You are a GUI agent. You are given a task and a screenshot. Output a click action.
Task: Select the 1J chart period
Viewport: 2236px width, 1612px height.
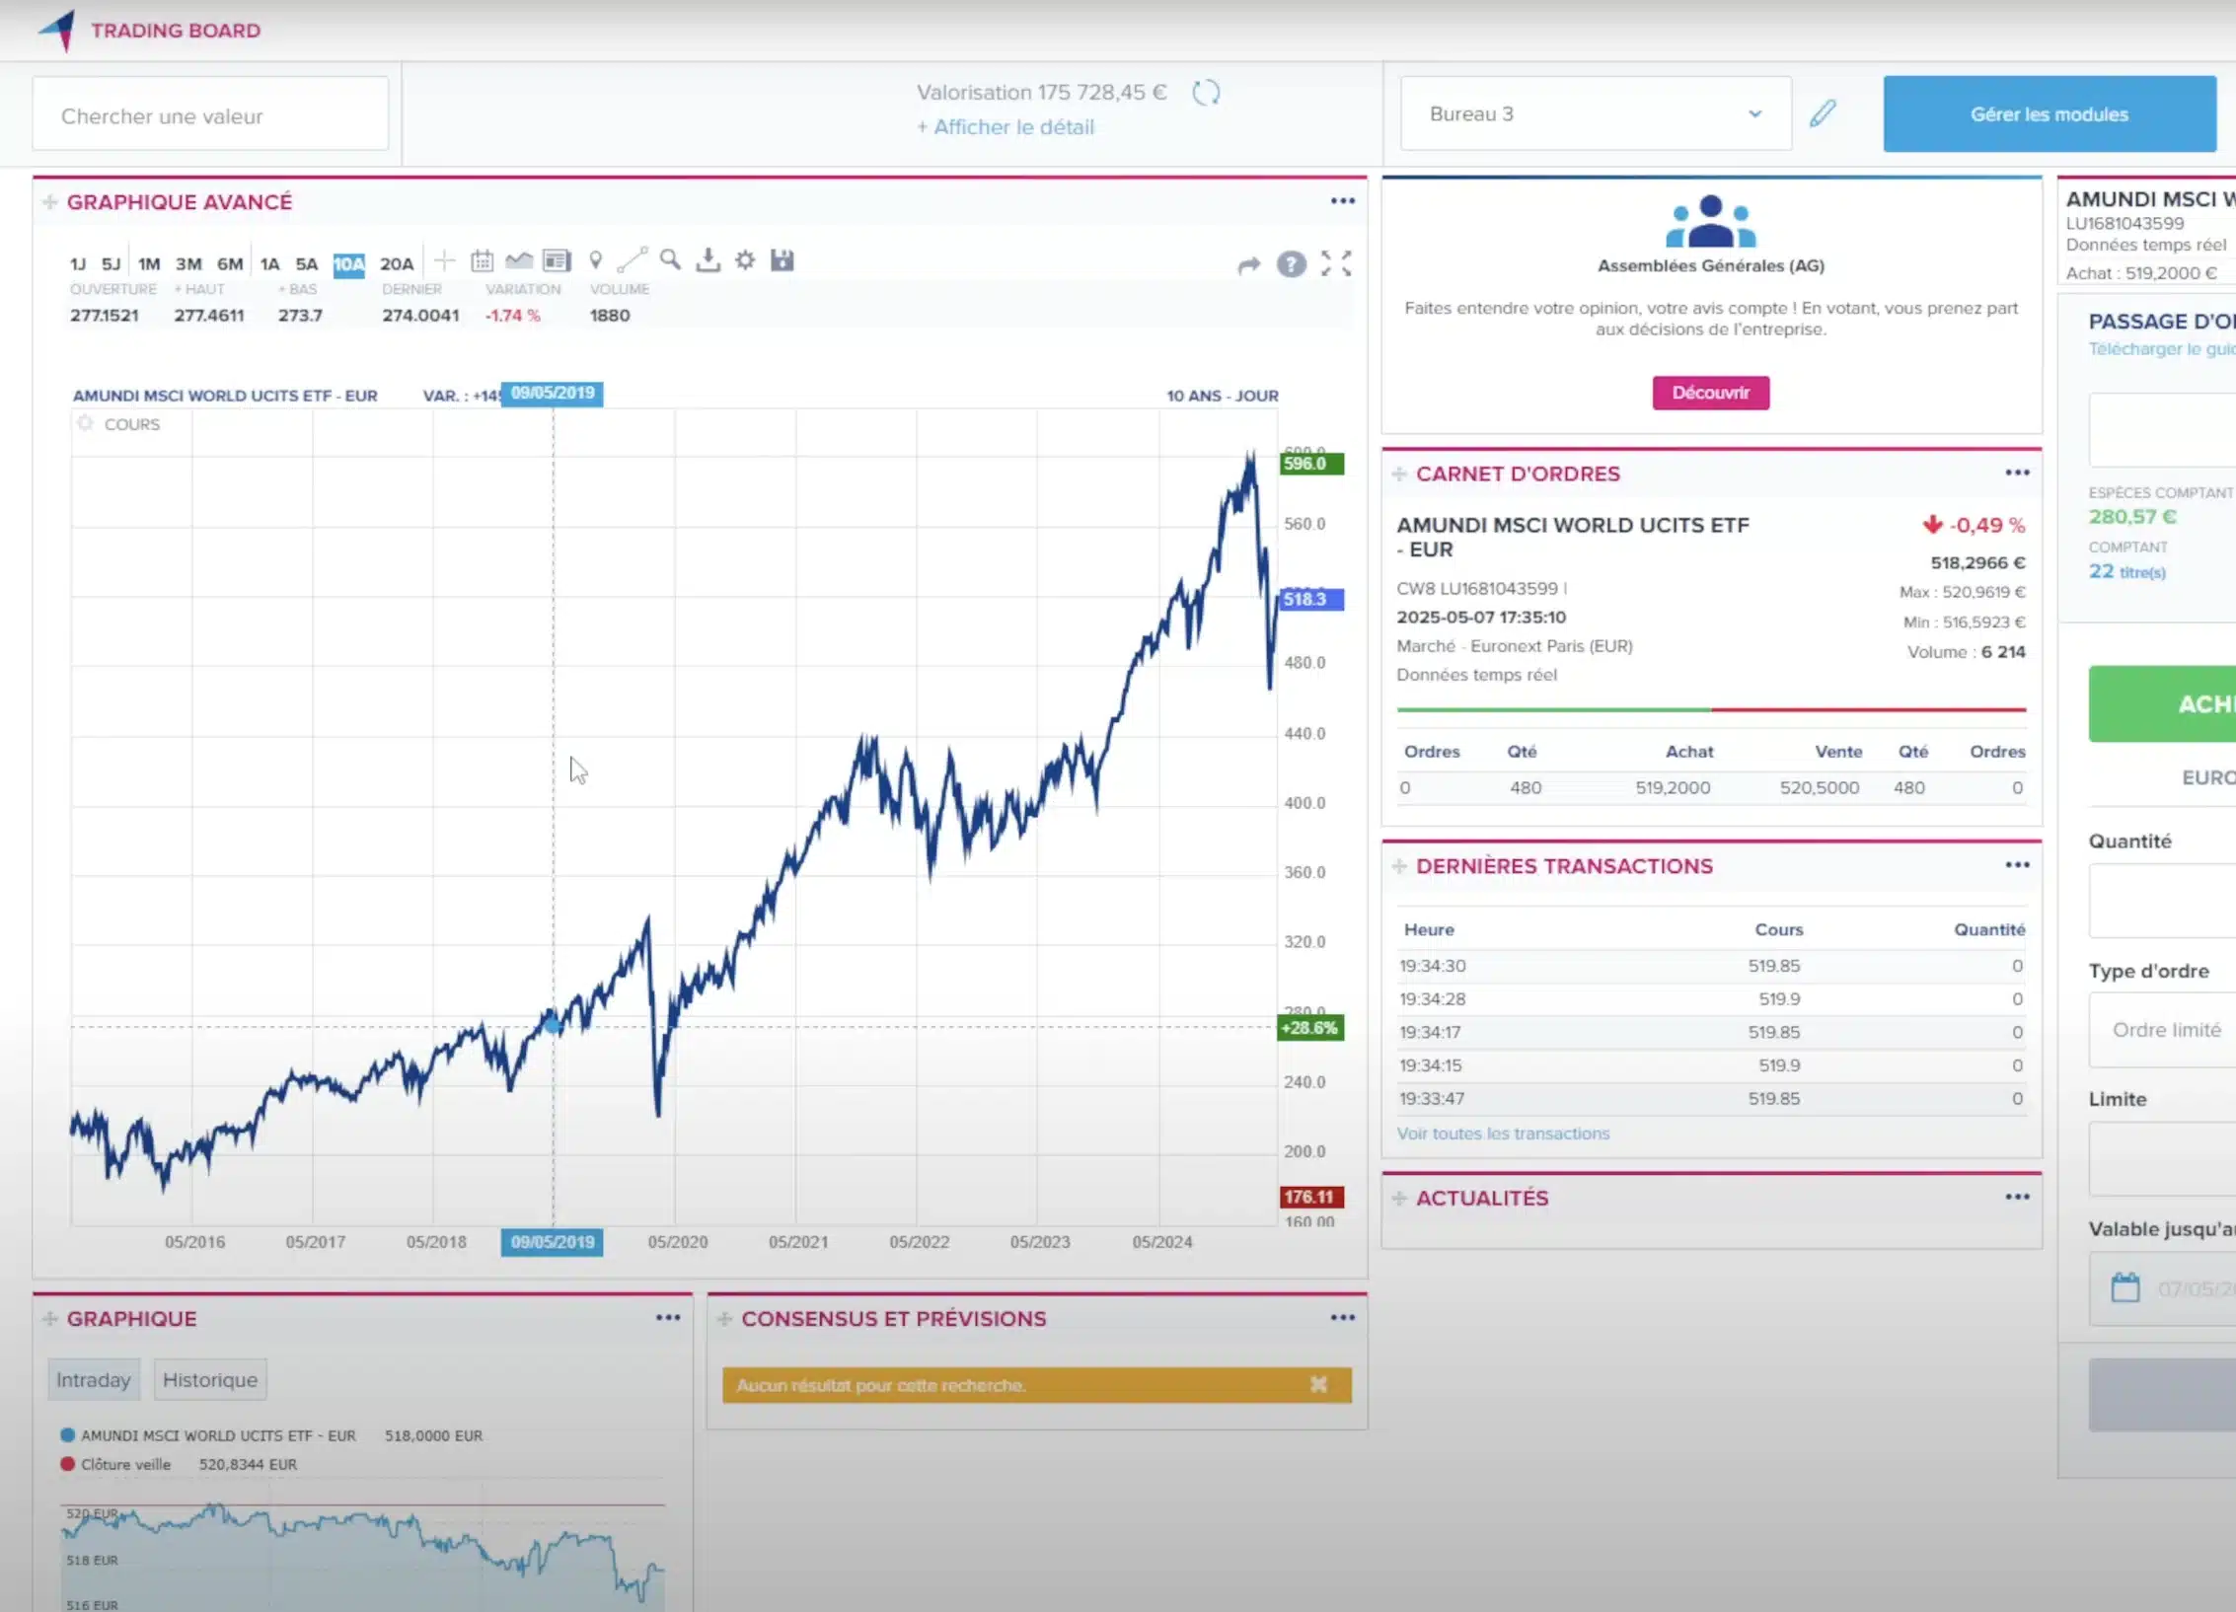[x=78, y=264]
